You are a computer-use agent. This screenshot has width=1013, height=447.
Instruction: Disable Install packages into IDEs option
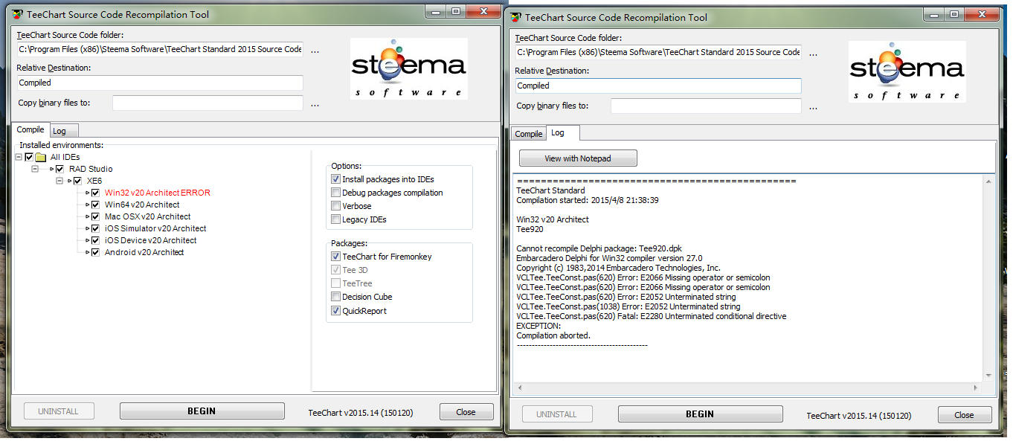(336, 179)
